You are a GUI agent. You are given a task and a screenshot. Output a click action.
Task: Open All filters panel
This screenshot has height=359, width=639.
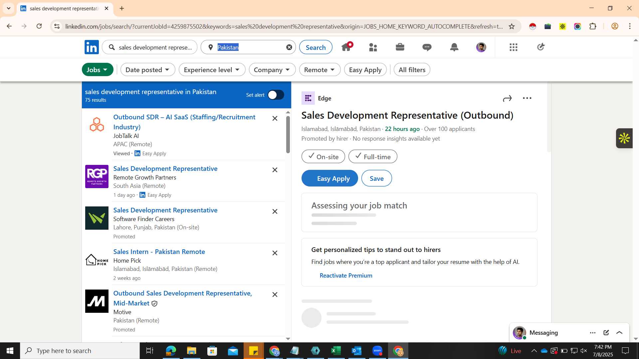(412, 70)
